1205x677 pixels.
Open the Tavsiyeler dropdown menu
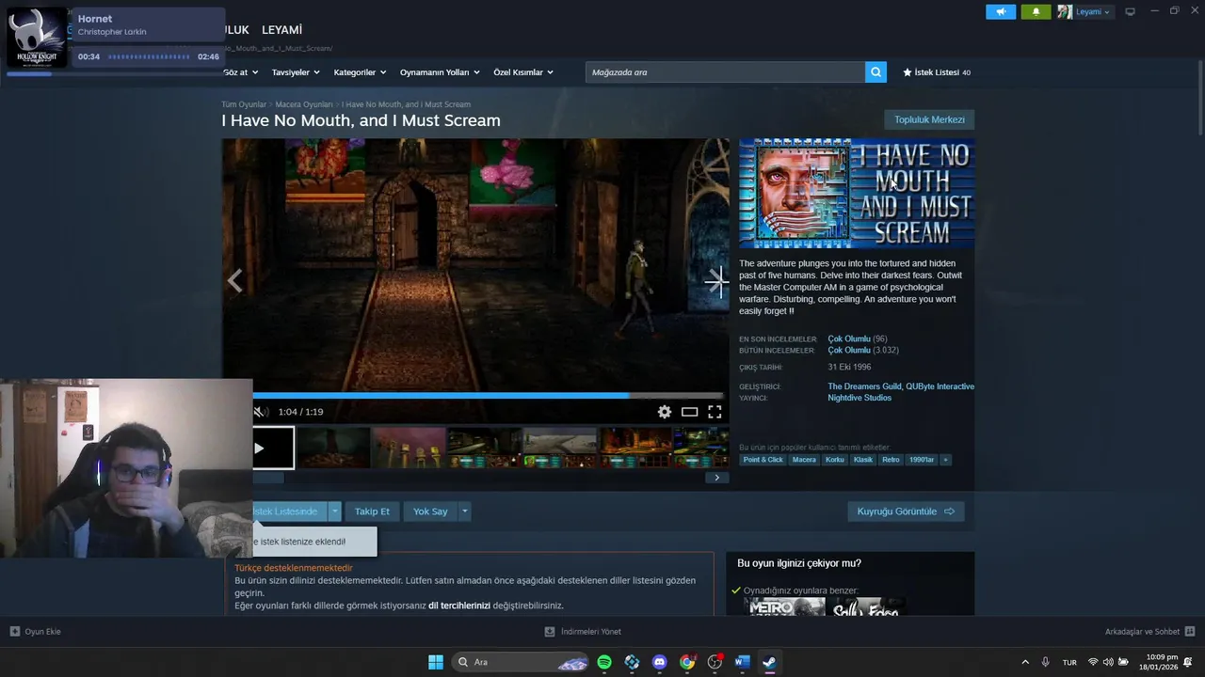[x=296, y=72]
